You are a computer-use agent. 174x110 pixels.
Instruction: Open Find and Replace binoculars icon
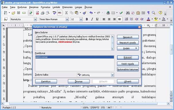pyautogui.click(x=128, y=13)
